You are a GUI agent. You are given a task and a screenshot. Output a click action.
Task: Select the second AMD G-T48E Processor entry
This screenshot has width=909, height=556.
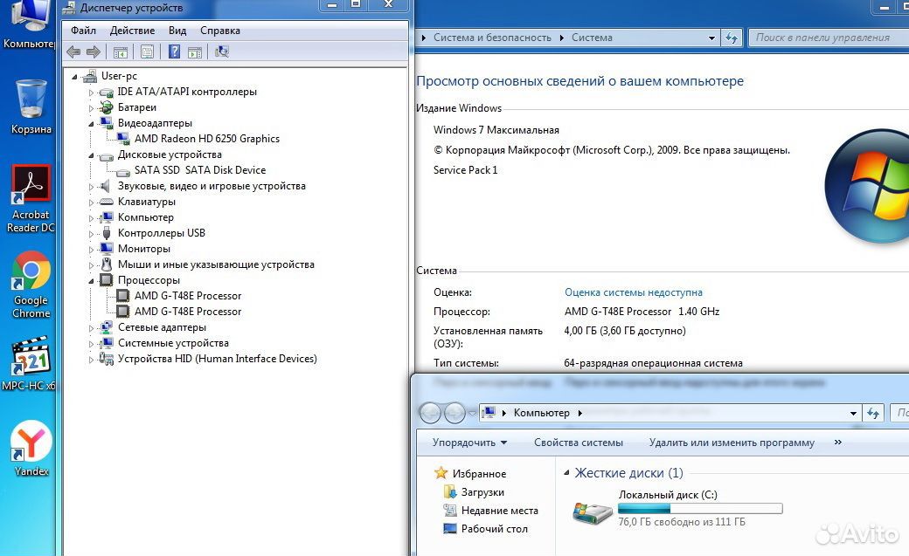pos(188,311)
